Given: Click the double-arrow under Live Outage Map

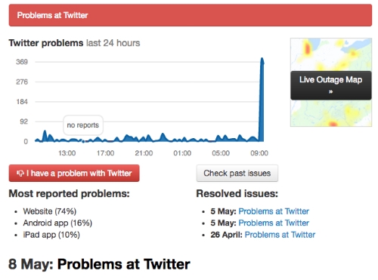Looking at the screenshot, I should point(330,92).
